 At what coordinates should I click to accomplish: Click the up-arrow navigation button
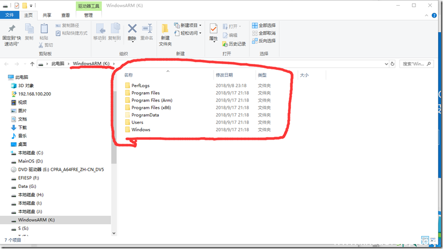point(32,64)
